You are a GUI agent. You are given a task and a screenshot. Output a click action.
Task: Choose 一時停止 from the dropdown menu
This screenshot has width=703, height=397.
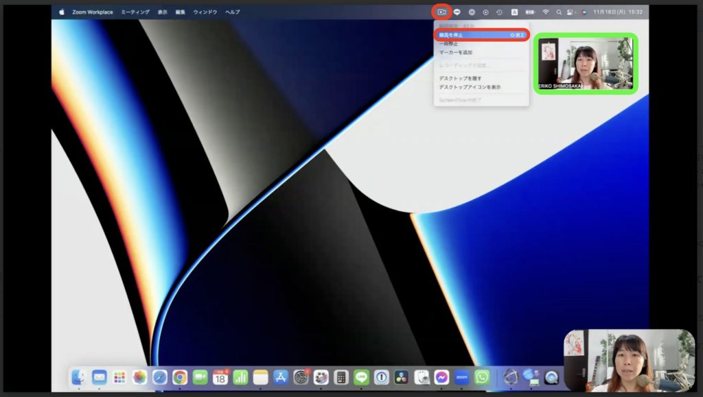(x=452, y=43)
